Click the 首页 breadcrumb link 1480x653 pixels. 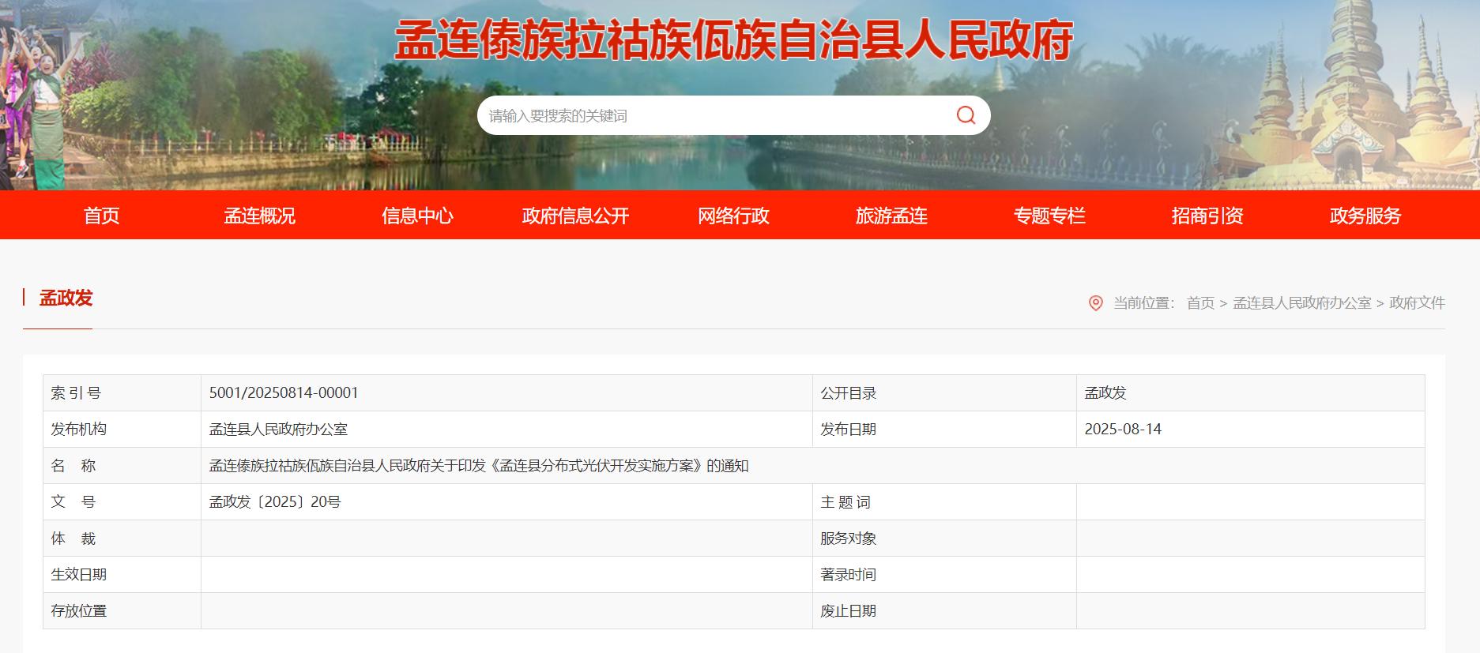[1200, 303]
